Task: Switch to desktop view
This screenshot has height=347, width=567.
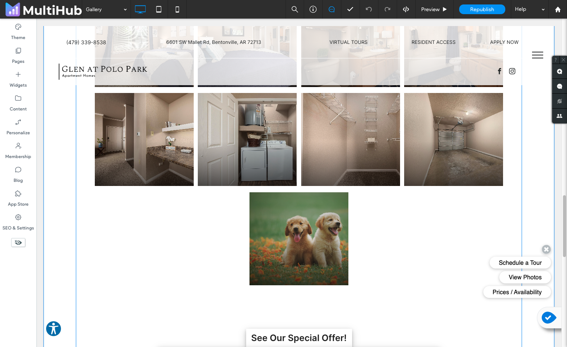Action: 140,9
